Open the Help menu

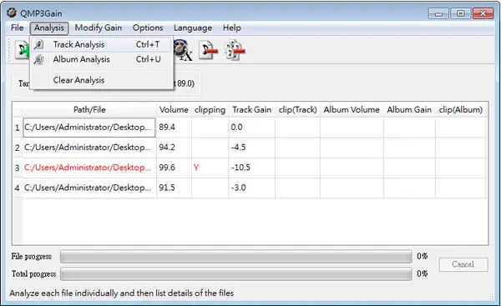(x=231, y=28)
